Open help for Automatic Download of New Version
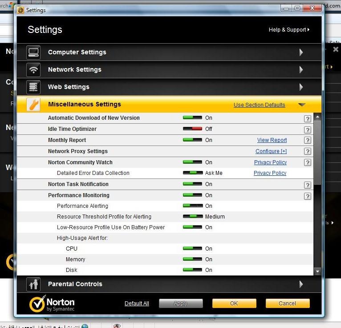 point(307,119)
